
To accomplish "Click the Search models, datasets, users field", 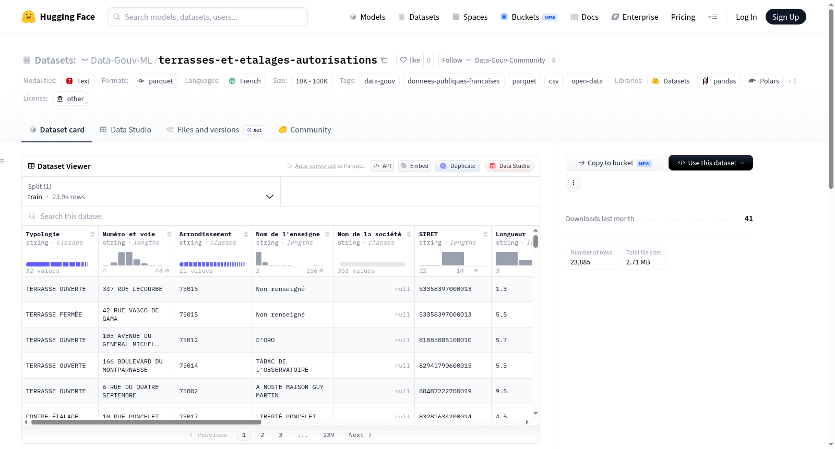I will tap(208, 17).
